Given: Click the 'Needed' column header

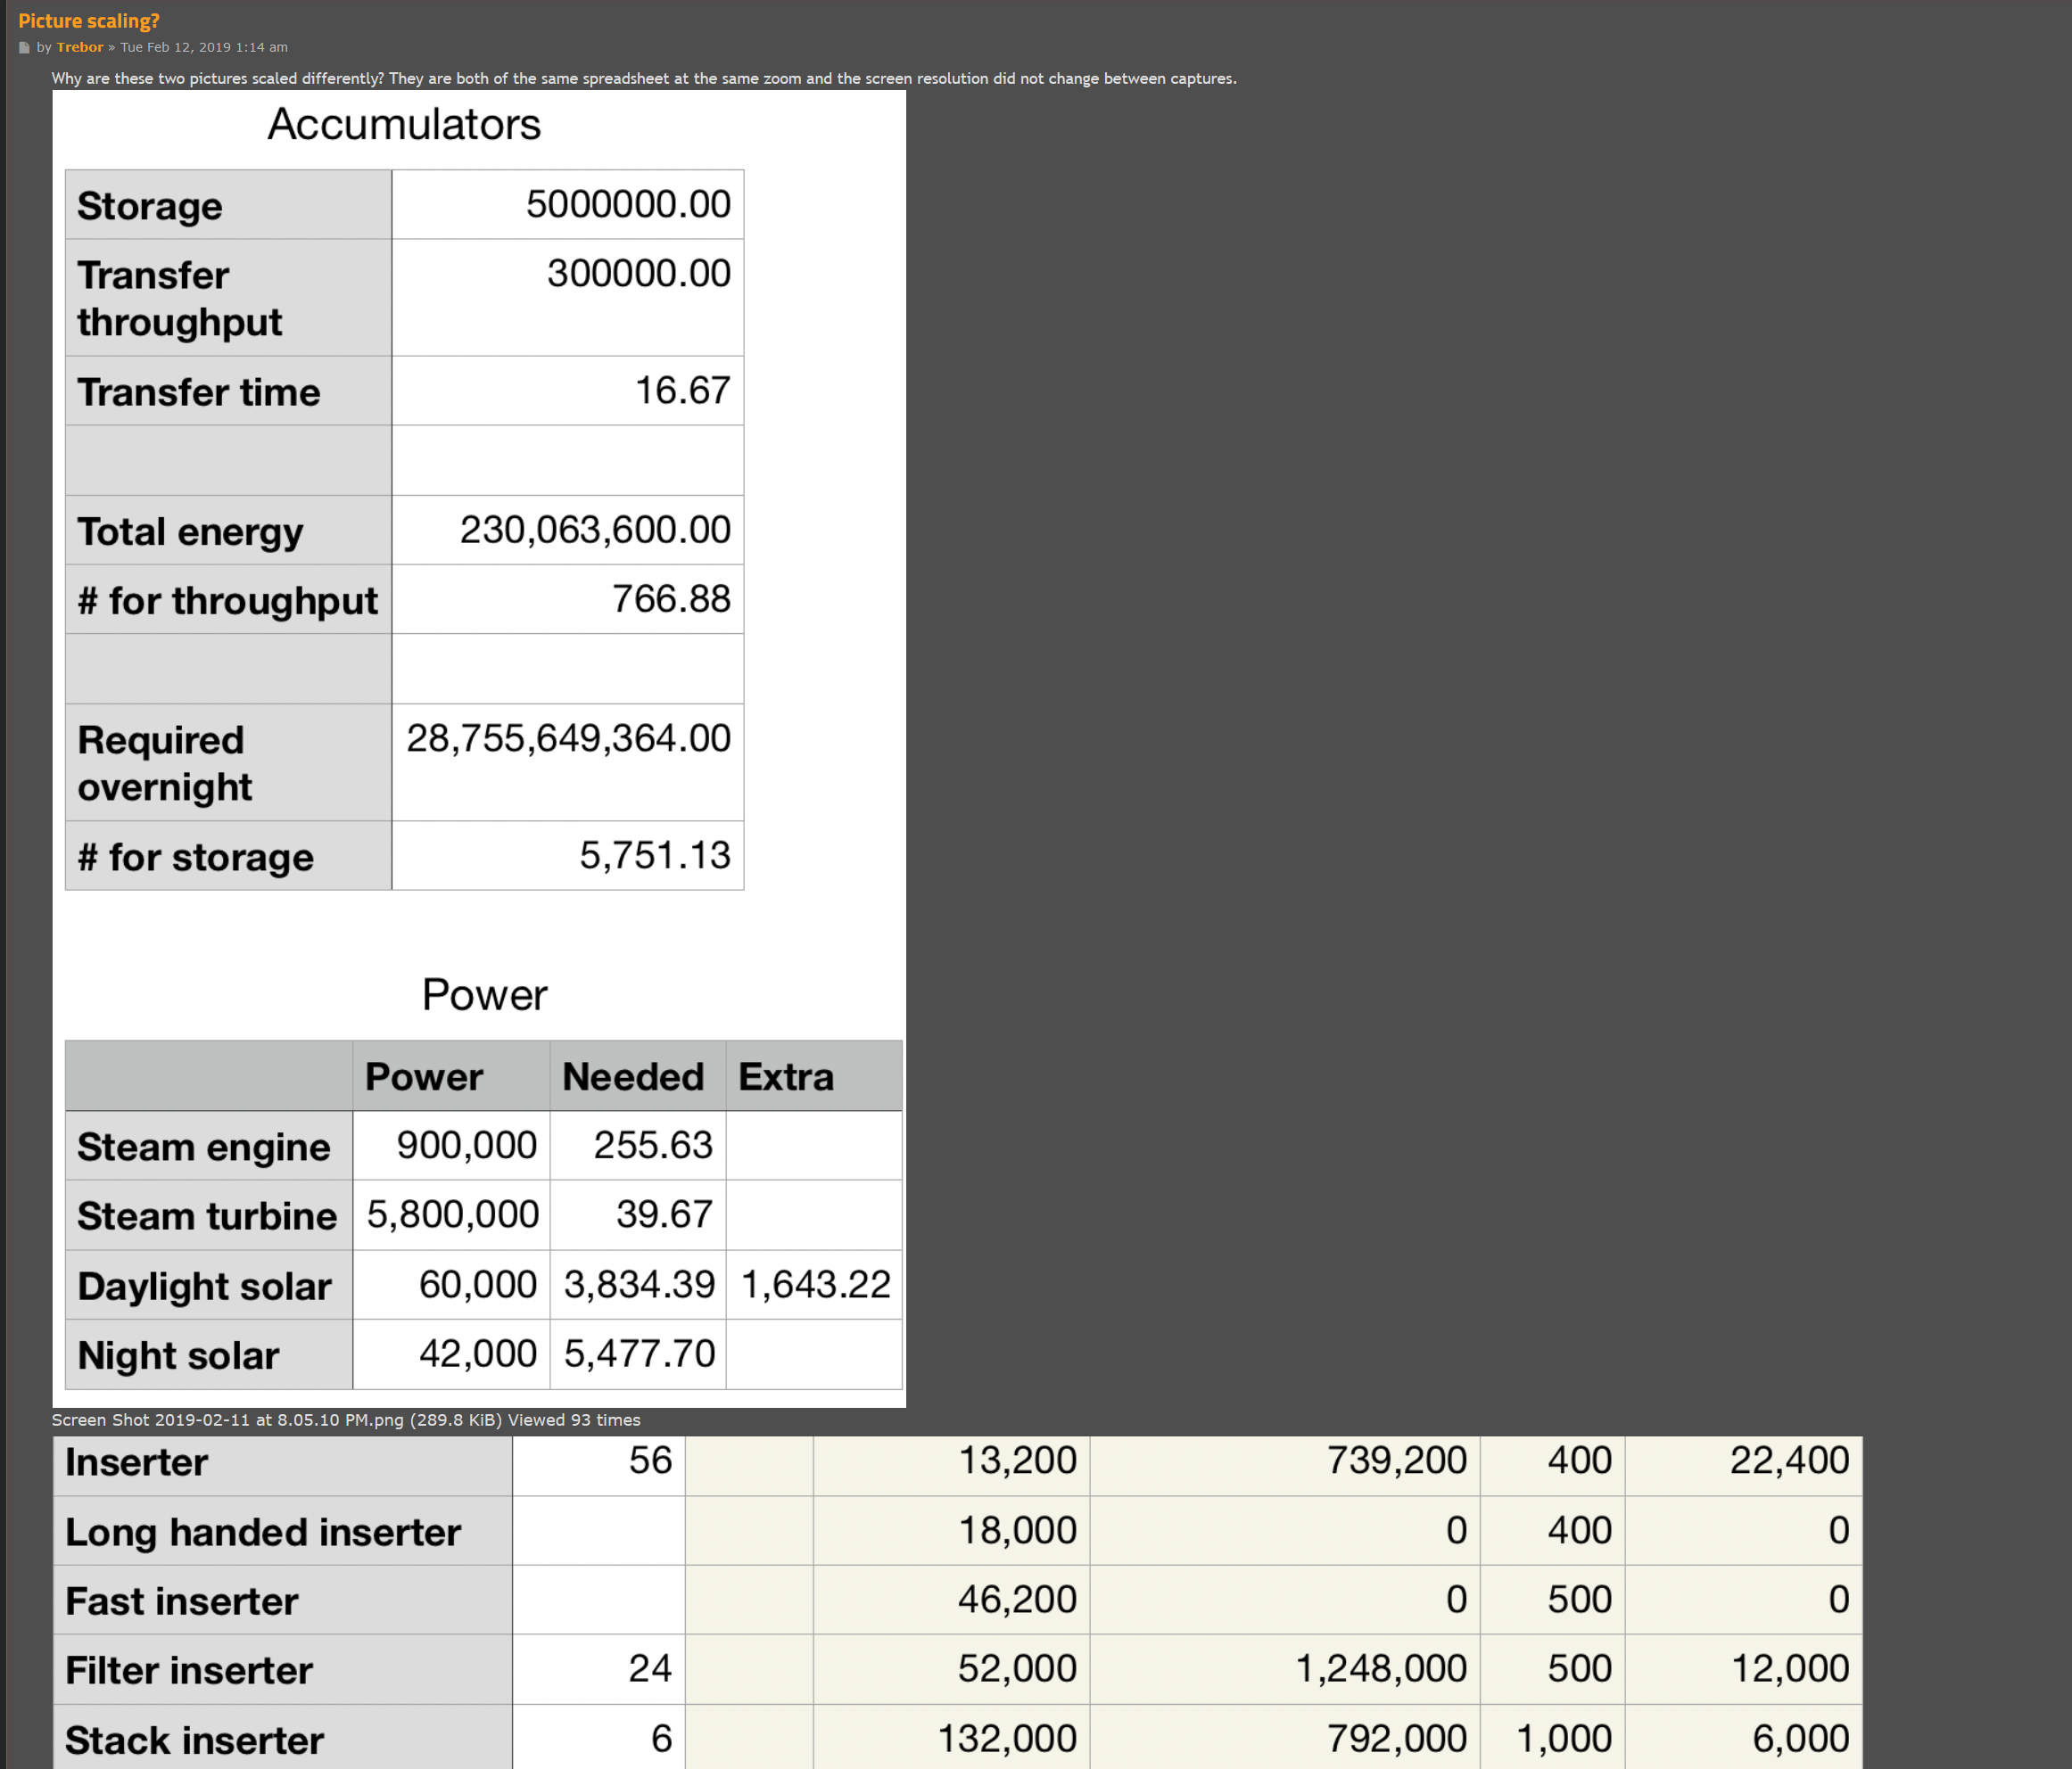Looking at the screenshot, I should 633,1076.
